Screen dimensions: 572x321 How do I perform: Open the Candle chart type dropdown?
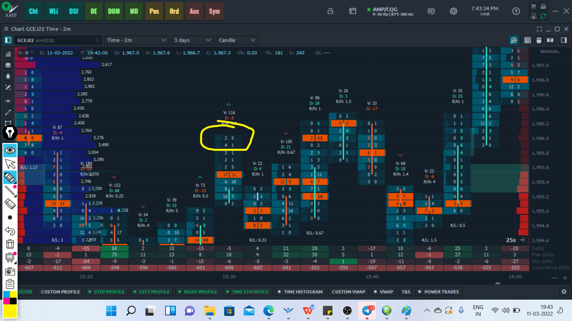coord(237,40)
